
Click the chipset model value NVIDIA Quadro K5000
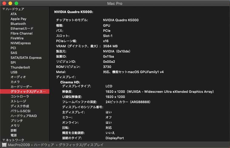pyautogui.click(x=121, y=20)
